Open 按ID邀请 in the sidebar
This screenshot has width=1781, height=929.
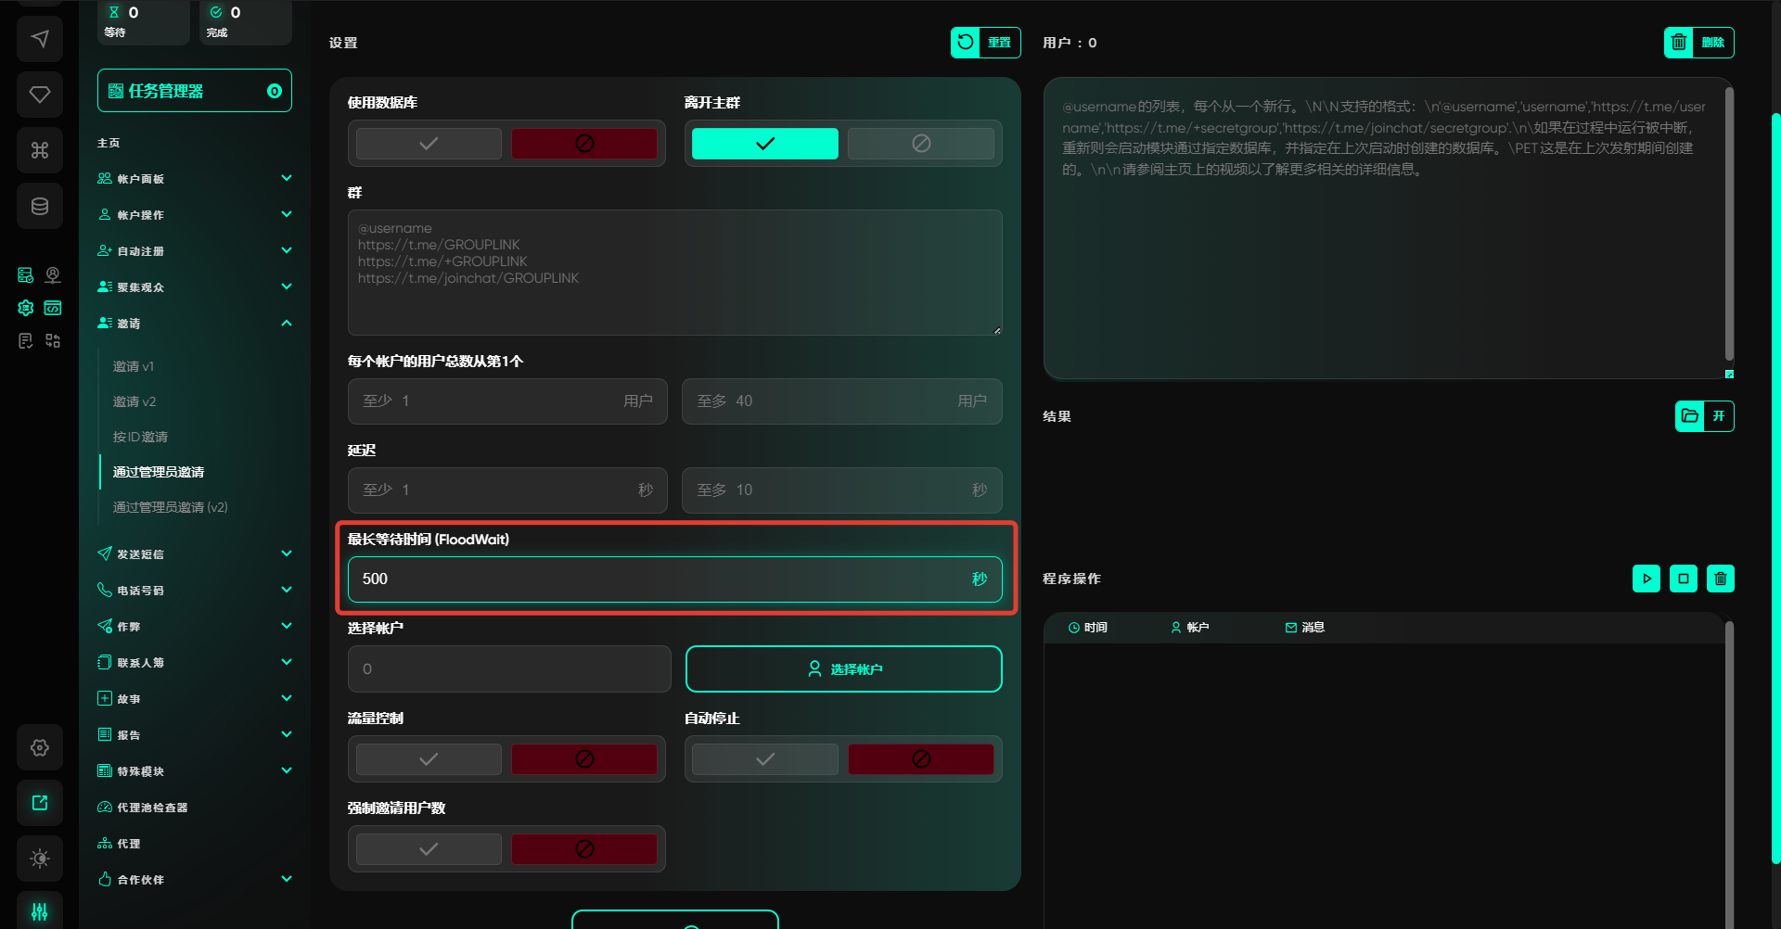(140, 437)
